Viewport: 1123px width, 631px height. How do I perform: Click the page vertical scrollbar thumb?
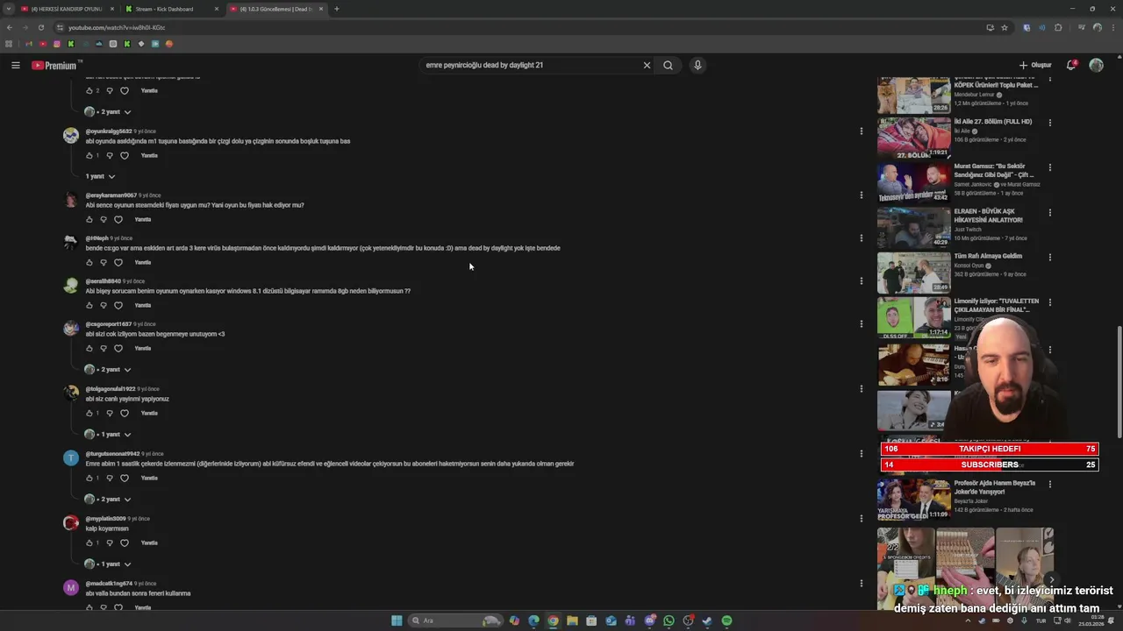pos(1119,384)
